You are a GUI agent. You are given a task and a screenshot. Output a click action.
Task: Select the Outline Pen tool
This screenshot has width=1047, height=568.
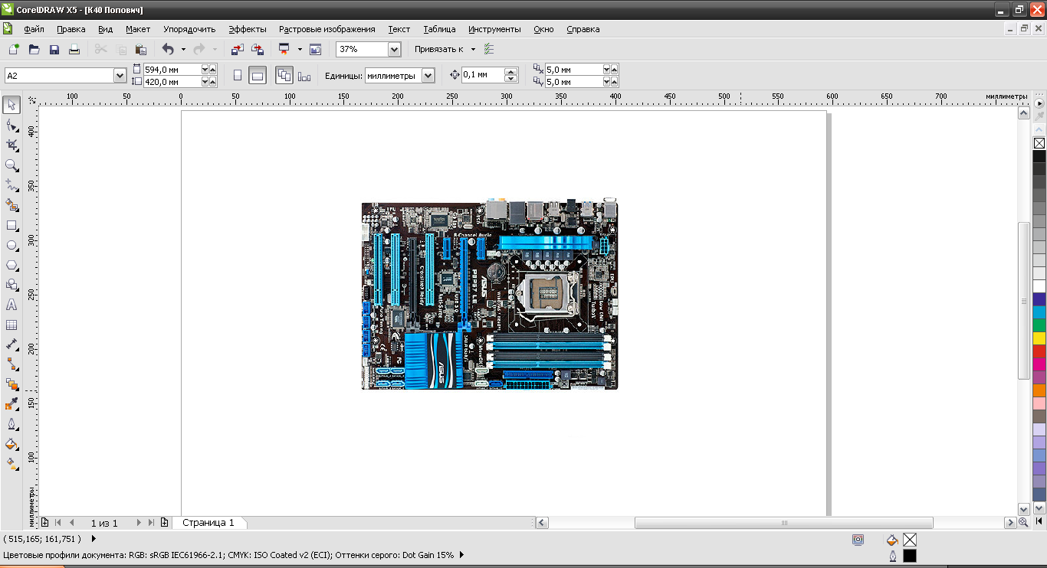[x=11, y=424]
